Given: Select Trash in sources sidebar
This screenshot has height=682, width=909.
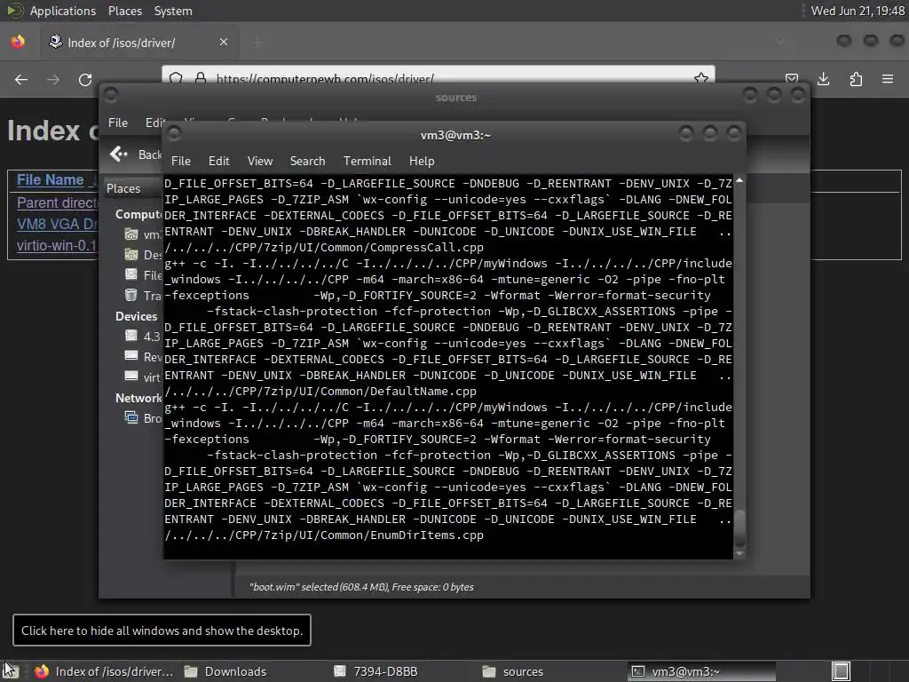Looking at the screenshot, I should click(143, 295).
